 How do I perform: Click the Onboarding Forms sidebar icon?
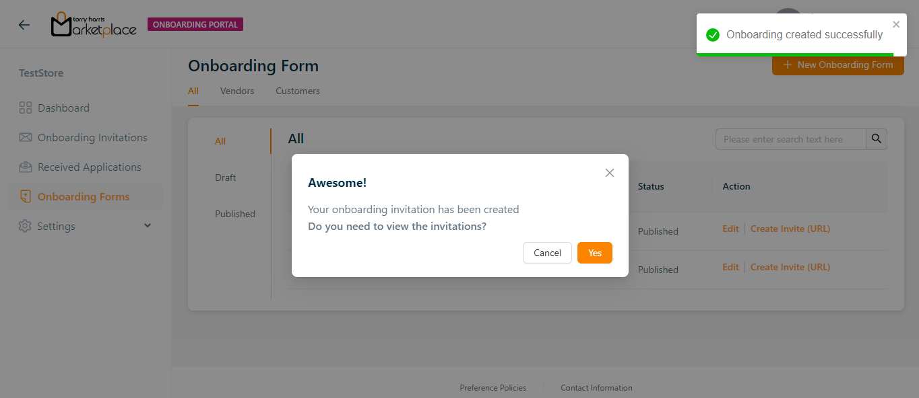tap(26, 196)
